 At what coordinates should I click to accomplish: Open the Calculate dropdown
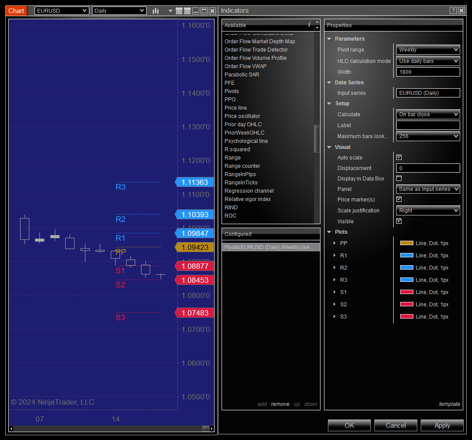click(x=428, y=114)
